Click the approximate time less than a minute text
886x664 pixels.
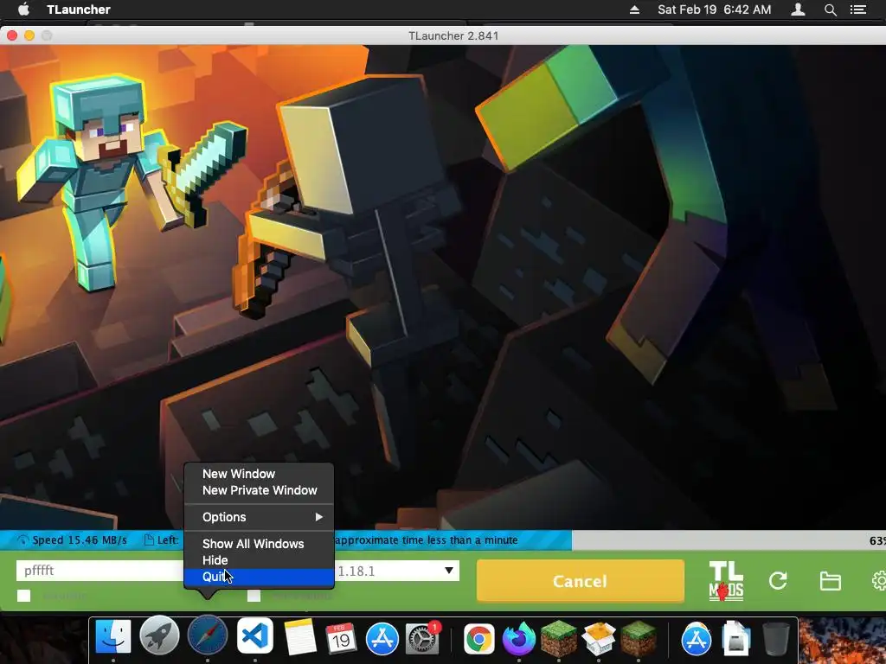pos(427,540)
